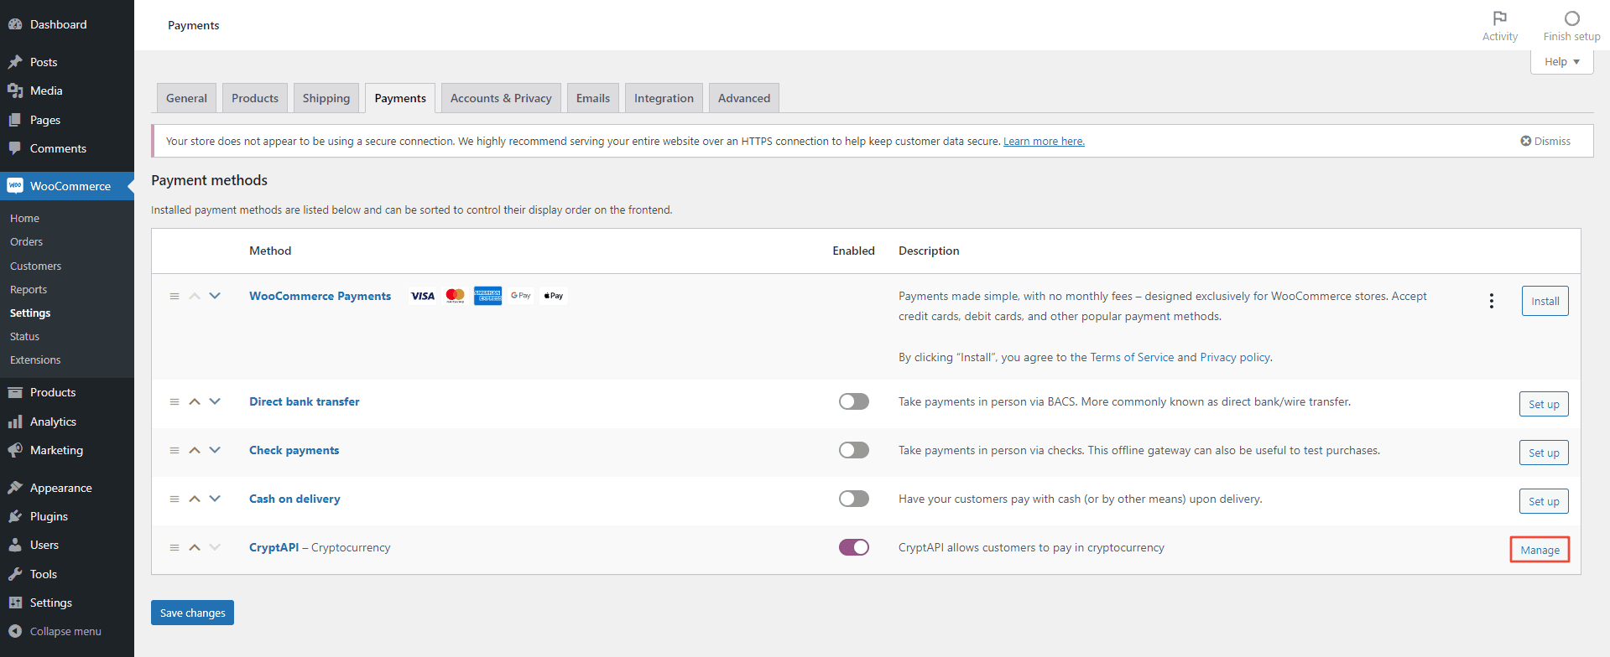The height and width of the screenshot is (657, 1610).
Task: Click drag handle for Check payments row
Action: pos(175,450)
